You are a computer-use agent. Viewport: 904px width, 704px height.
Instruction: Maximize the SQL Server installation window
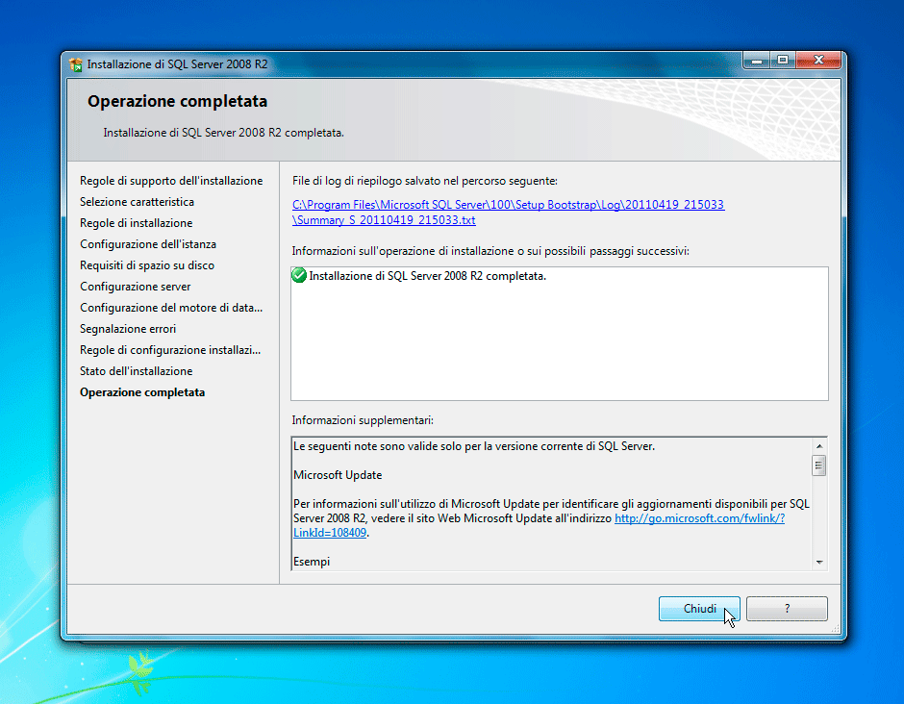pos(783,60)
